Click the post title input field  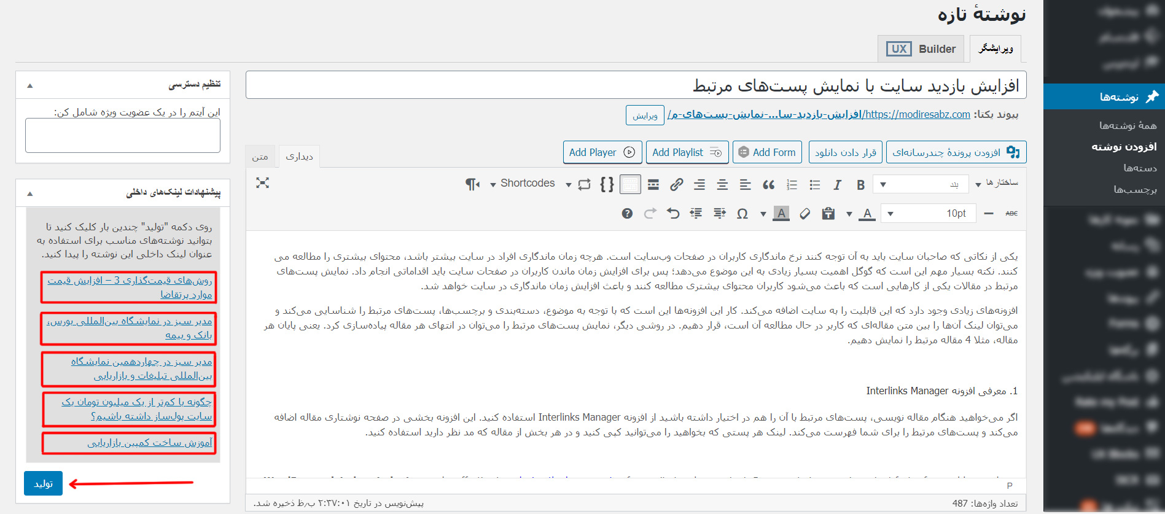click(636, 85)
